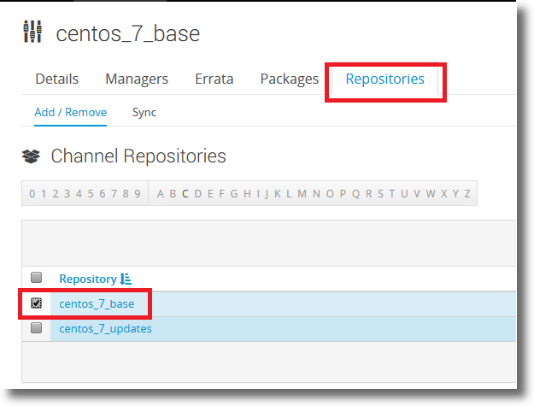This screenshot has width=534, height=406.
Task: Open the centos_7_base repository link
Action: (x=97, y=303)
